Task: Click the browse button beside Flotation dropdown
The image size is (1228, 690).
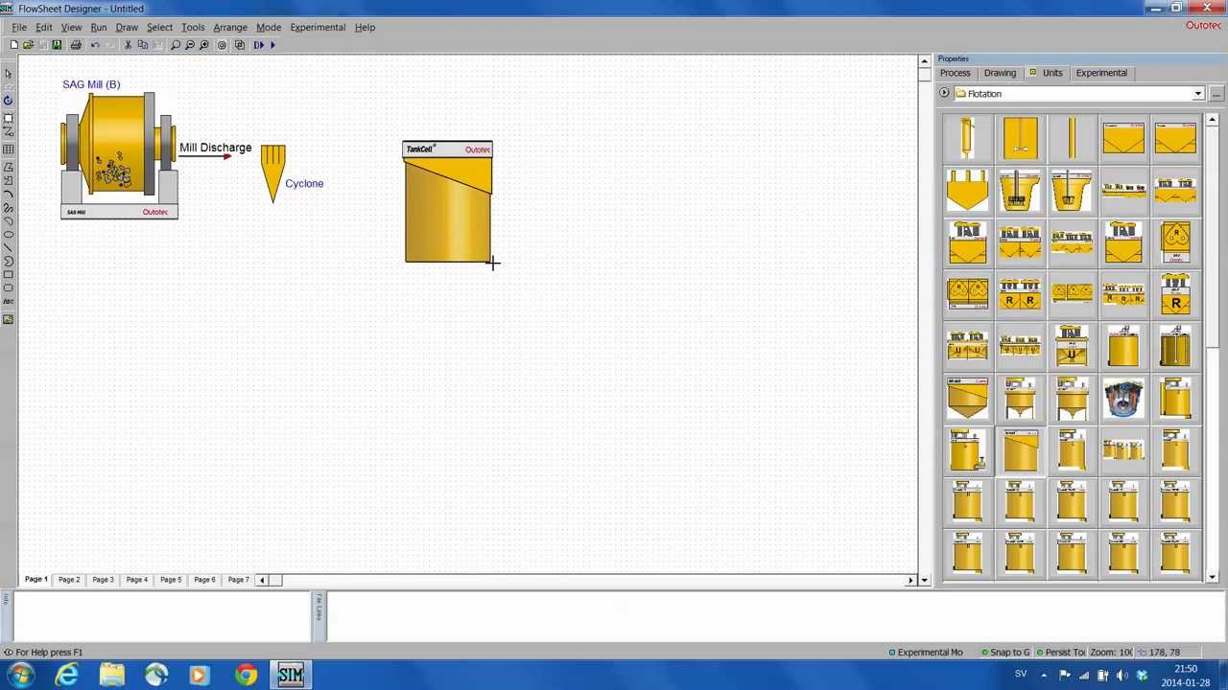Action: [x=1216, y=94]
